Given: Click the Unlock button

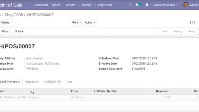Looking at the screenshot, I should pyautogui.click(x=19, y=31).
